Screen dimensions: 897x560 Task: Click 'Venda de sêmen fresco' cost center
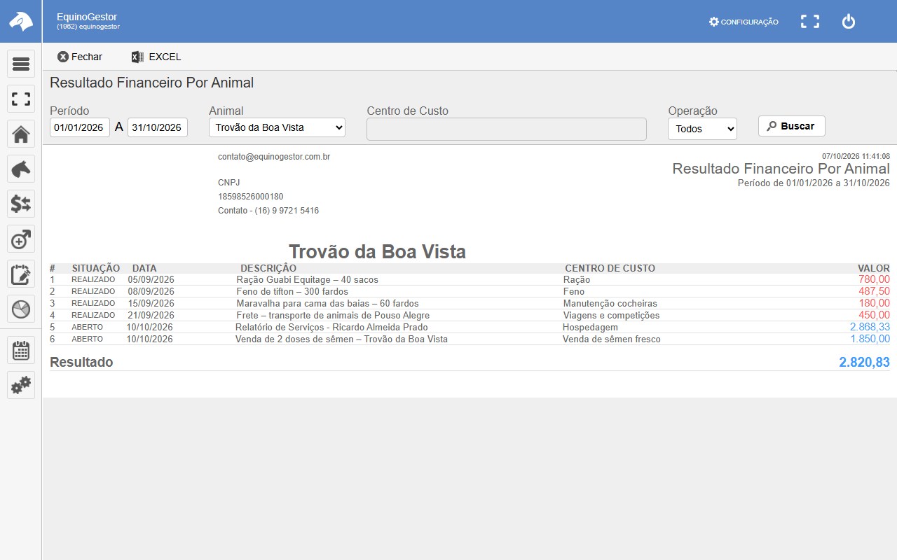(x=612, y=339)
